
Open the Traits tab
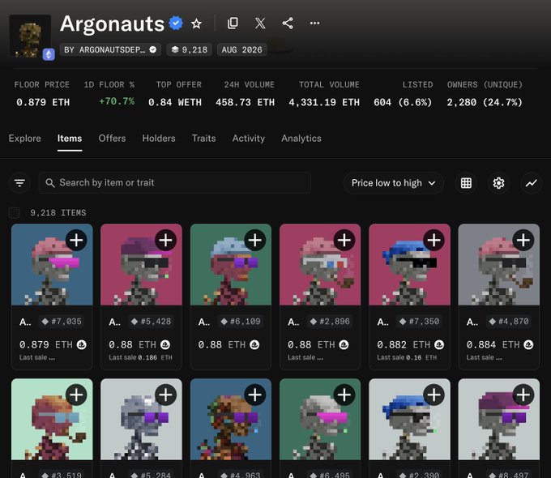tap(204, 138)
